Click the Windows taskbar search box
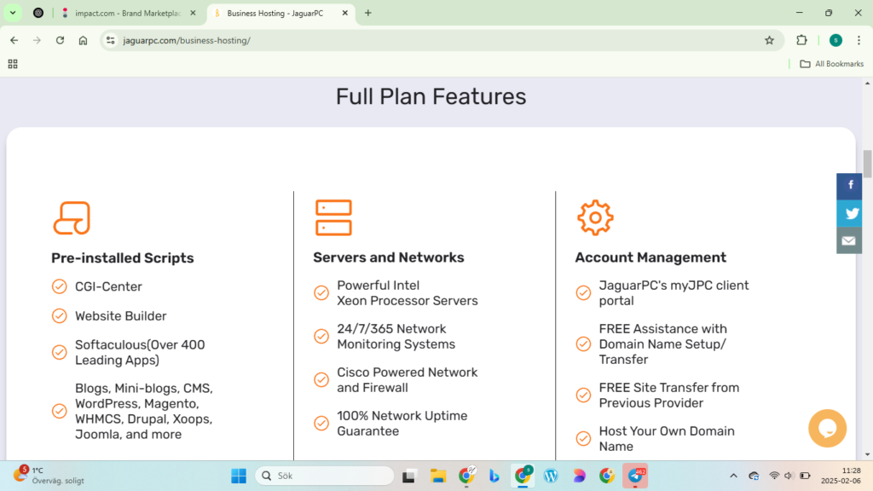This screenshot has height=491, width=873. tap(325, 476)
